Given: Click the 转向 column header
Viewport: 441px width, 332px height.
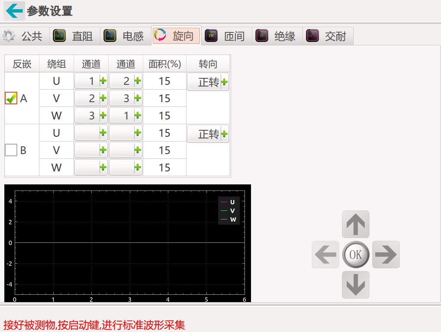Looking at the screenshot, I should point(208,64).
